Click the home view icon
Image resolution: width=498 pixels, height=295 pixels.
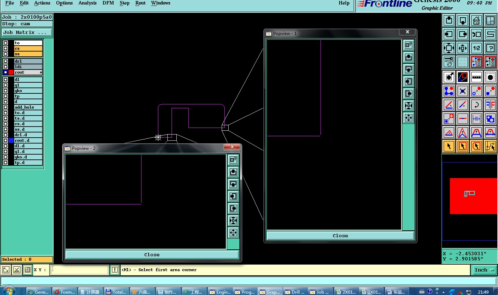pos(477,20)
